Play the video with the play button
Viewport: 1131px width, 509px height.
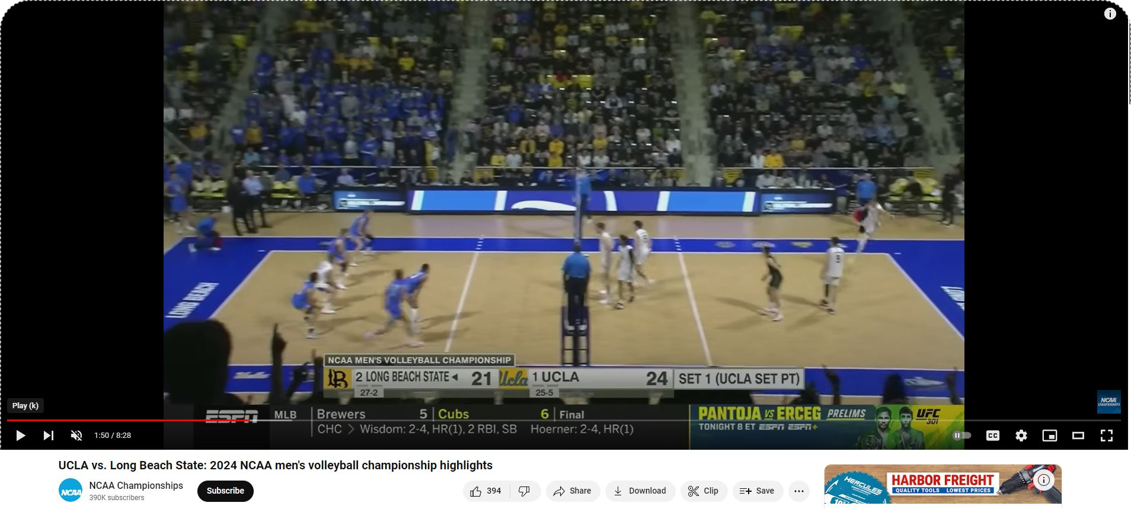pyautogui.click(x=20, y=436)
